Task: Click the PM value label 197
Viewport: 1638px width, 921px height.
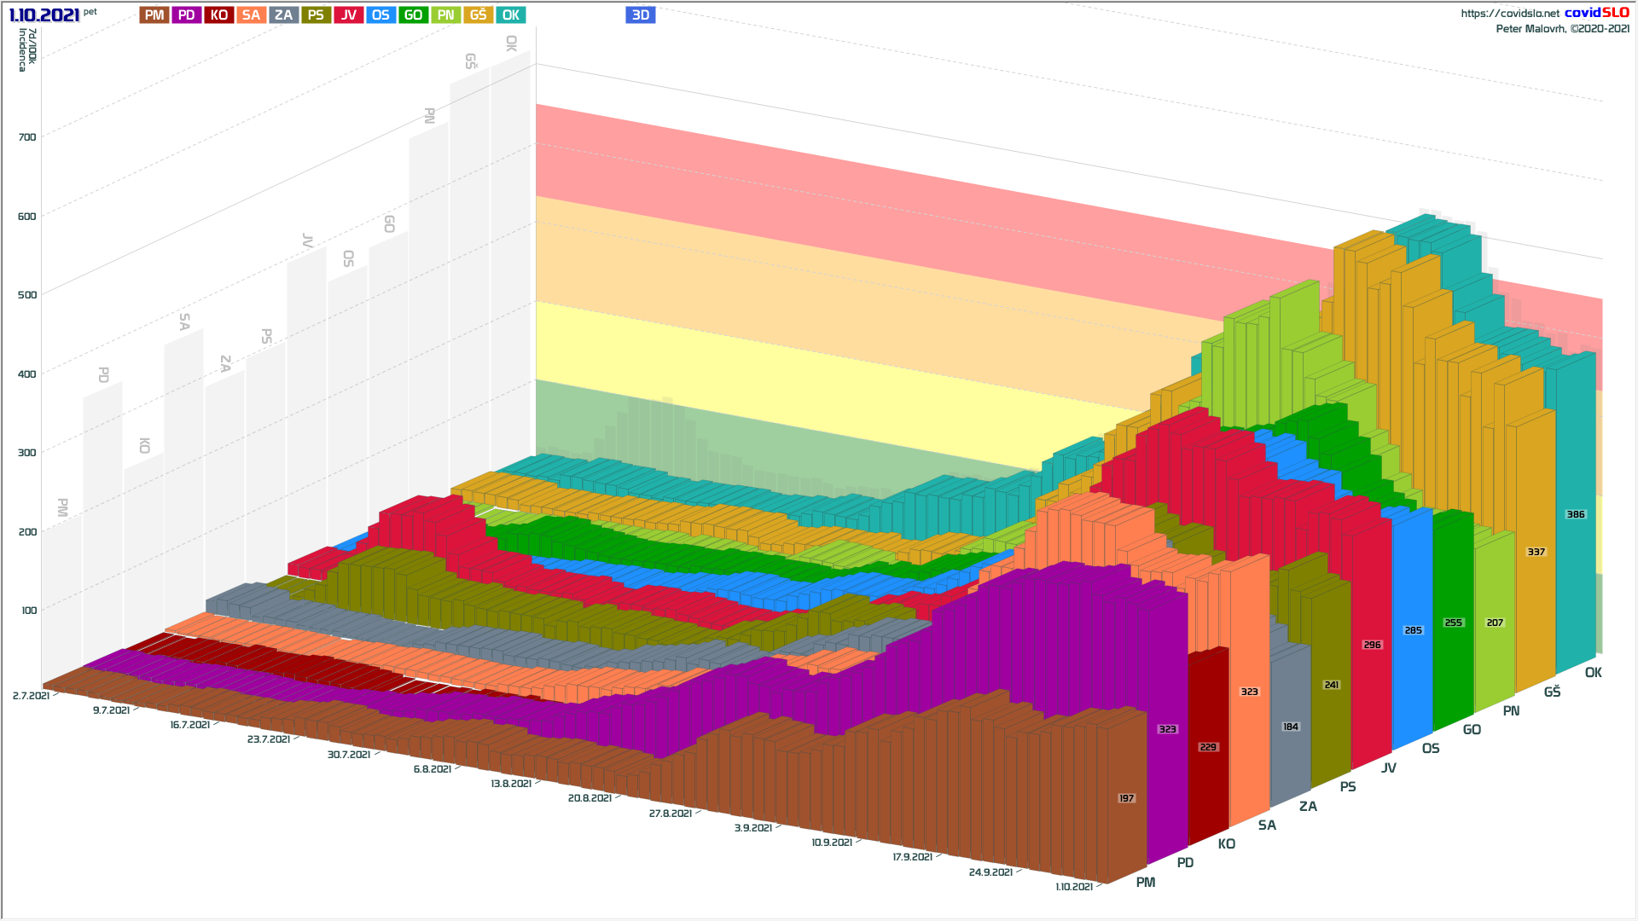Action: pos(1126,799)
